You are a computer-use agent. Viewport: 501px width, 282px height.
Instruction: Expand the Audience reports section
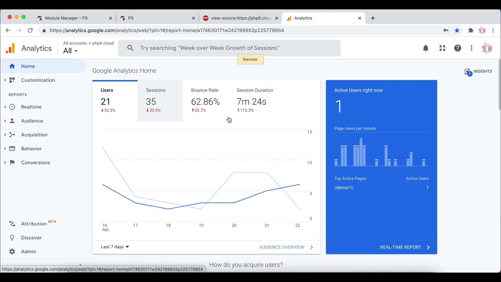5,121
